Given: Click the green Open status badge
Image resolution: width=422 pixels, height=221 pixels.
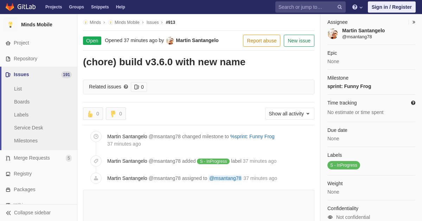Looking at the screenshot, I should click(92, 41).
